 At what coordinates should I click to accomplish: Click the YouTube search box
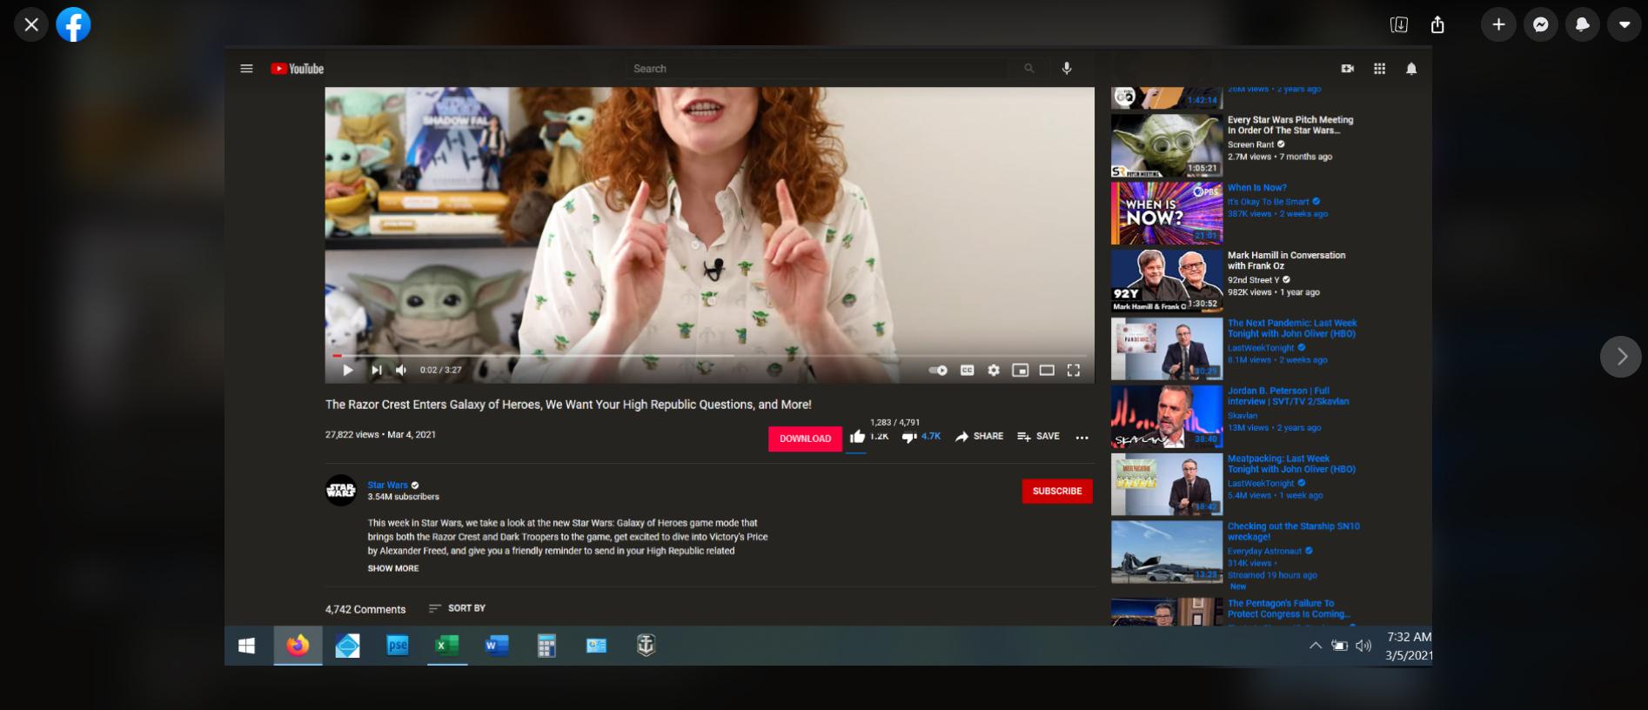tap(816, 69)
